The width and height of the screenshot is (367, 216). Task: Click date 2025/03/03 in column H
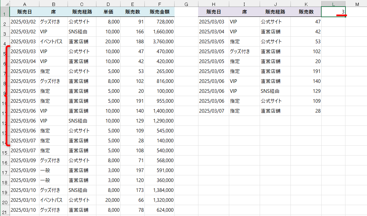point(213,22)
